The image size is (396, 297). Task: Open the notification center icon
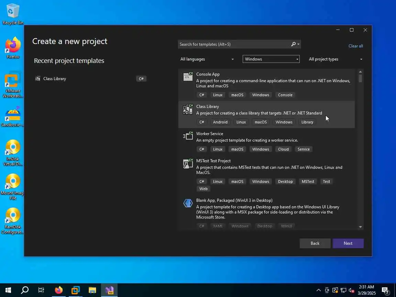coord(385,290)
